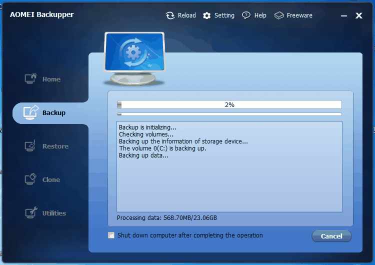This screenshot has width=375, height=265.
Task: Cancel the running backup operation
Action: pos(331,236)
